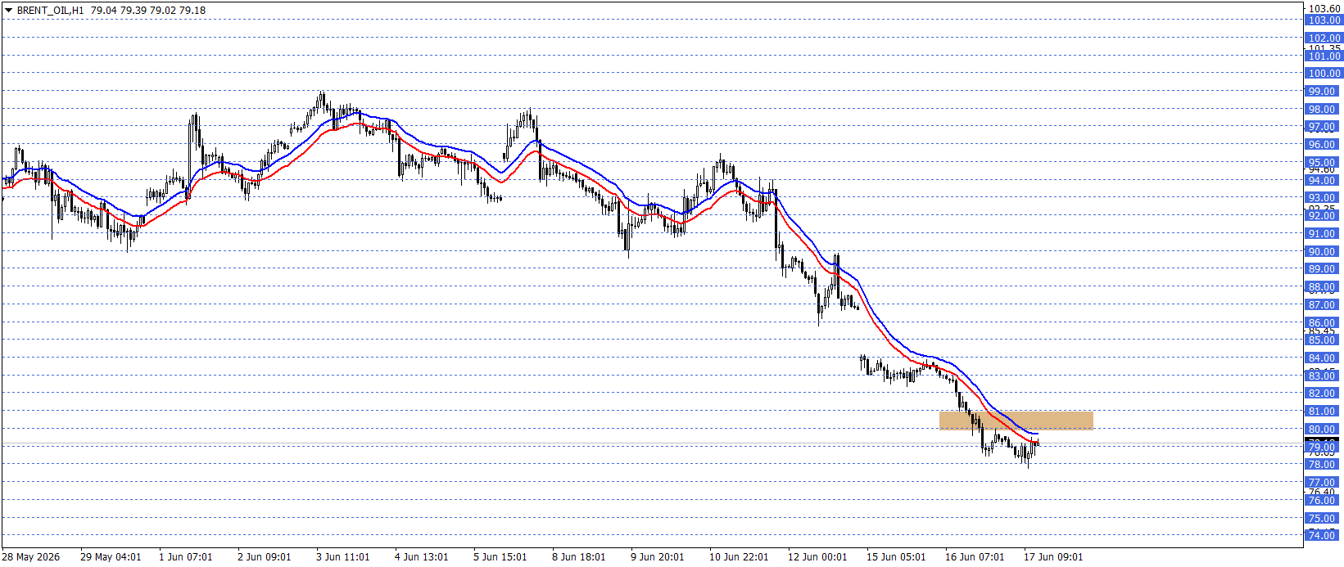1344x567 pixels.
Task: Click the 82.00 price level label
Action: pyautogui.click(x=1324, y=394)
